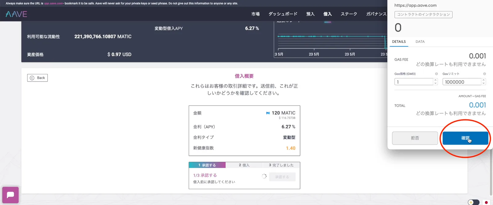Increase Gasリミット with up stepper
Screen dimensions: 493x205
[x=483, y=80]
